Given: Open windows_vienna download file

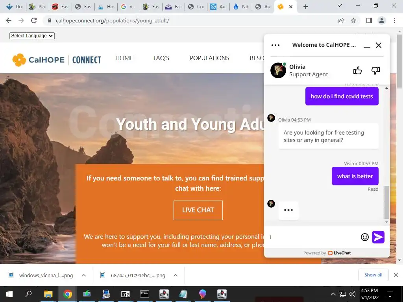Looking at the screenshot, I should pos(41,275).
